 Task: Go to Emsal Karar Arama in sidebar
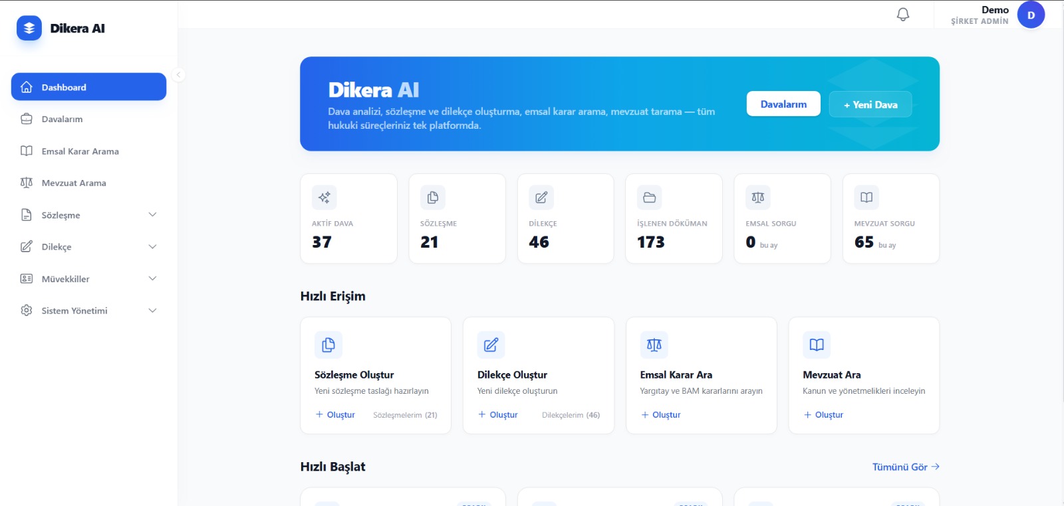[80, 151]
